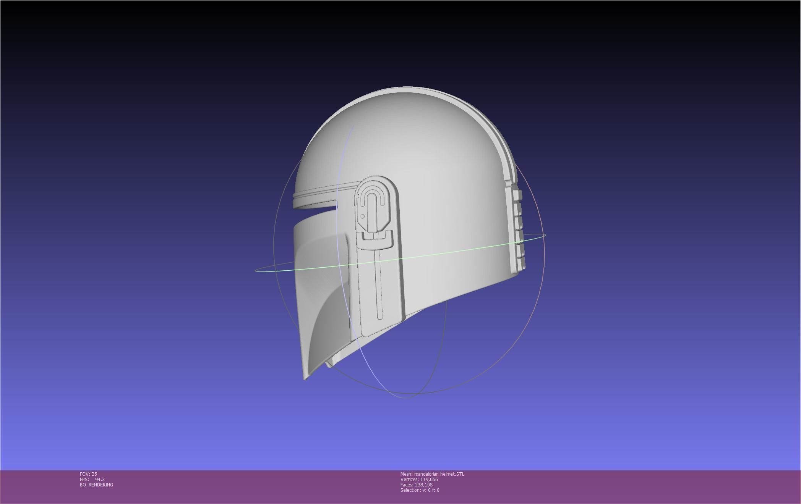
Task: Click 'Selection: v: 0 f: 0' text
Action: (420, 490)
